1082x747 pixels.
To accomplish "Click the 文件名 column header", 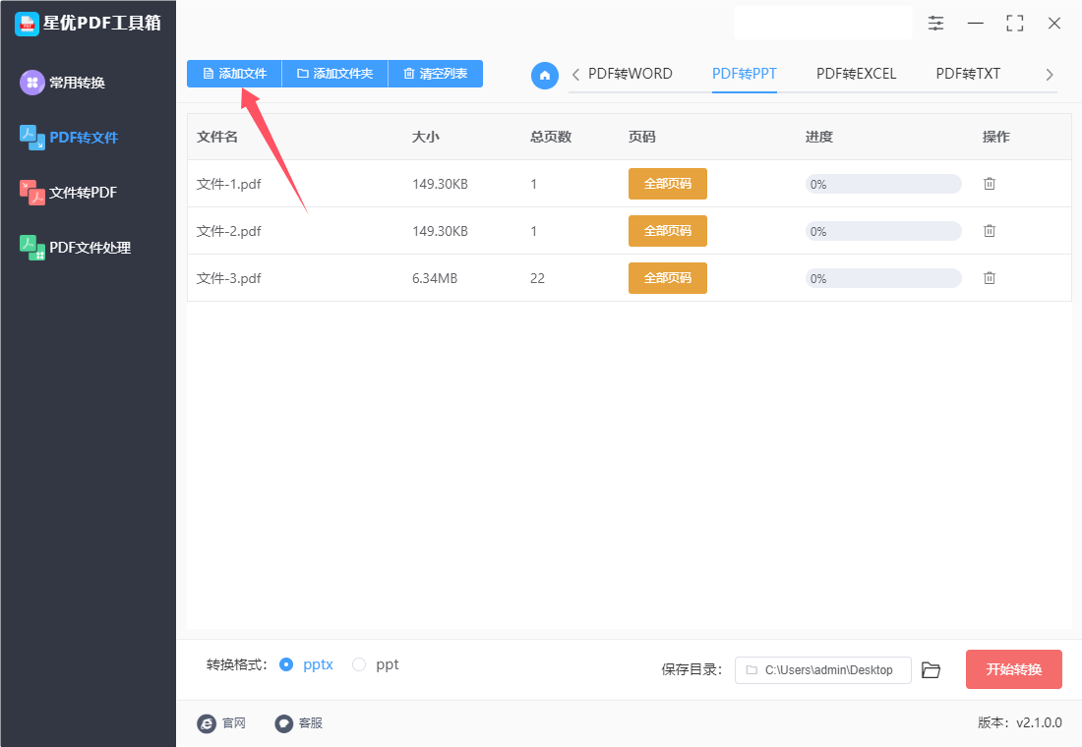I will coord(217,137).
